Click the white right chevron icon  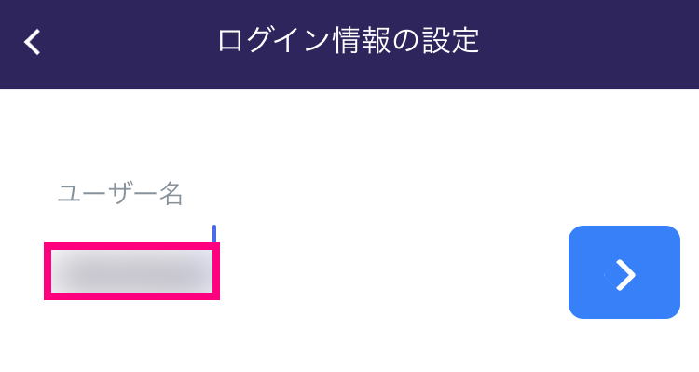625,275
